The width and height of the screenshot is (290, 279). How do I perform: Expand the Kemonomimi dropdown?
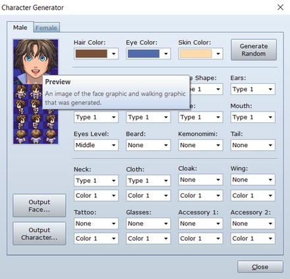[200, 145]
